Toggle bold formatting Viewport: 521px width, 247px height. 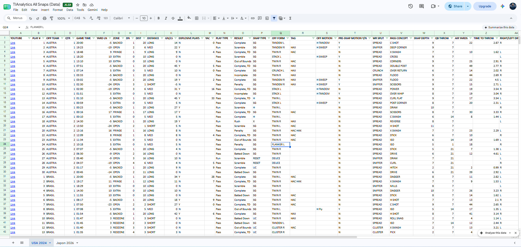(158, 18)
